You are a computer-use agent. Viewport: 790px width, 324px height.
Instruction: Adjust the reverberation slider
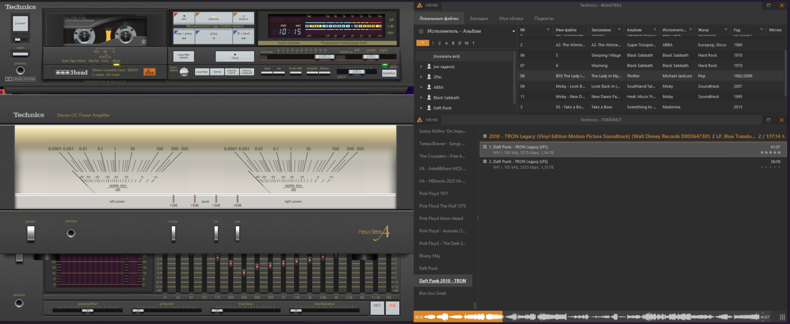[x=296, y=310]
